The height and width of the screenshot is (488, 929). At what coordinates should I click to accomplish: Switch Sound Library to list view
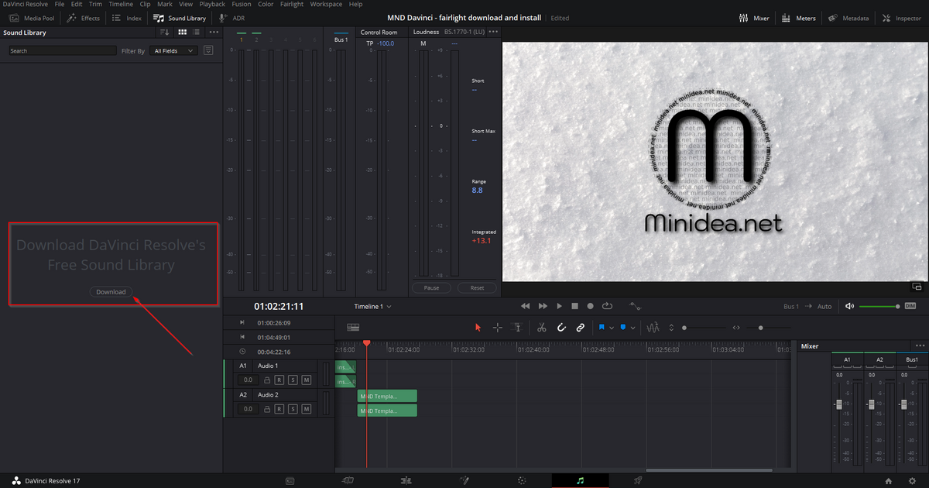click(197, 33)
